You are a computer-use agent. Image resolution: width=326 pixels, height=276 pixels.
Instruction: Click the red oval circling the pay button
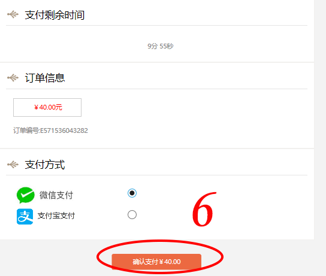coord(160,257)
